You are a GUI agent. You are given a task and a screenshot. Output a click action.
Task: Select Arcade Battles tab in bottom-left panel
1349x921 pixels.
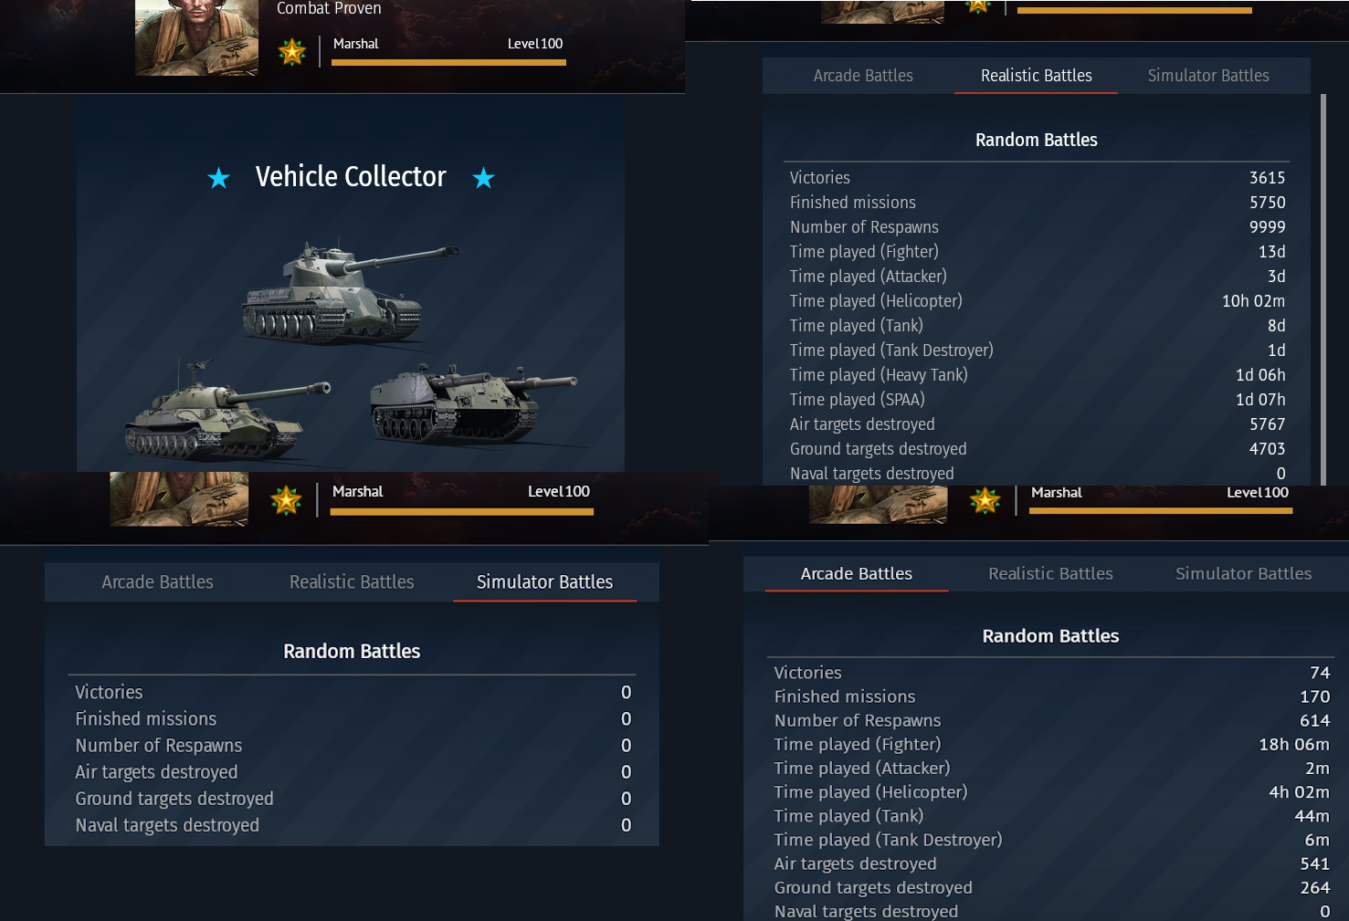(157, 582)
